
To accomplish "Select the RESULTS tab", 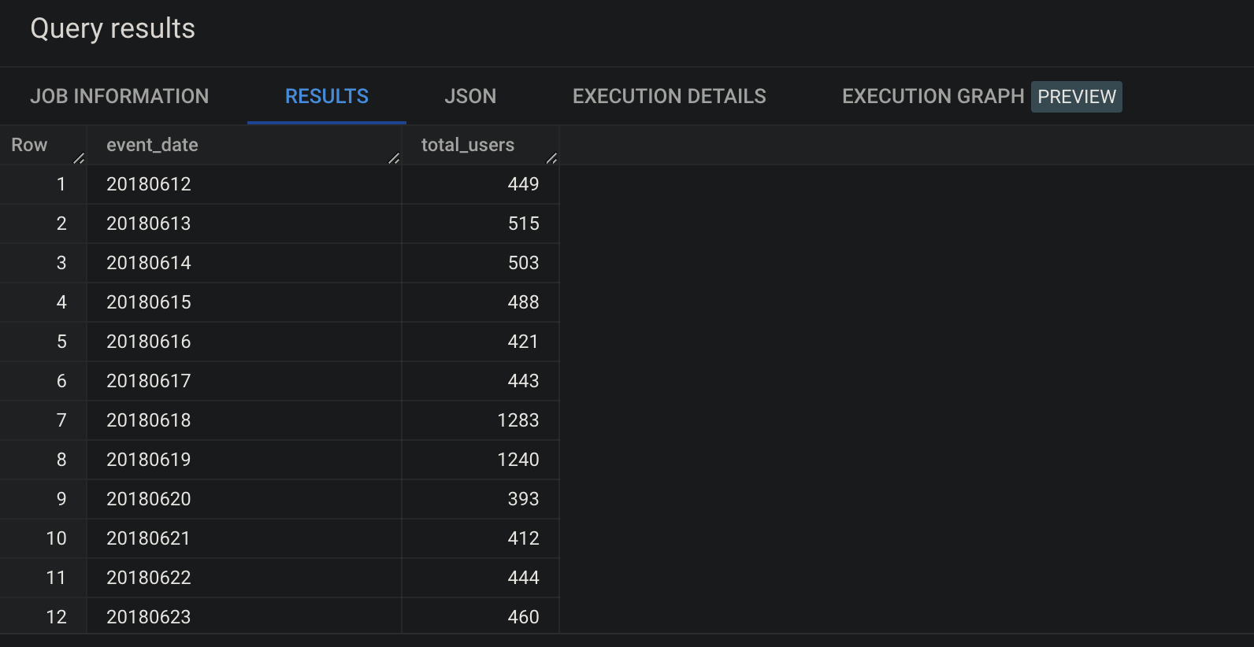I will click(x=327, y=96).
